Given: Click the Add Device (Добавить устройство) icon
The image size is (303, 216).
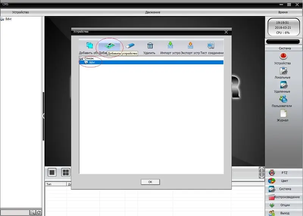Looking at the screenshot, I should (x=109, y=46).
